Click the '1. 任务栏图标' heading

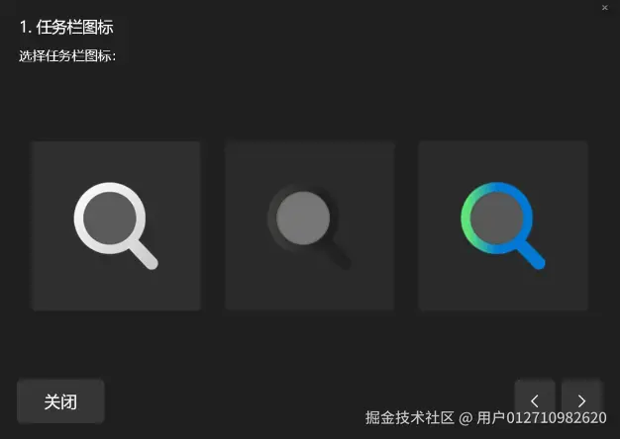coord(66,28)
